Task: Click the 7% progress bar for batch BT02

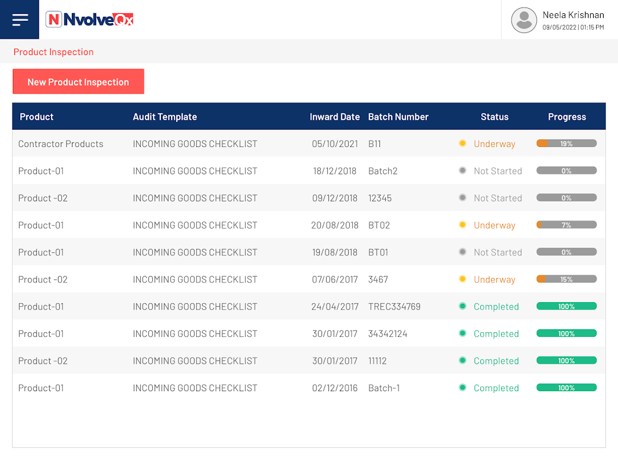Action: pos(566,225)
